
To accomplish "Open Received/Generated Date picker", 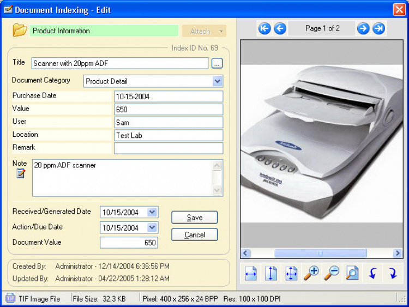I will tap(152, 212).
